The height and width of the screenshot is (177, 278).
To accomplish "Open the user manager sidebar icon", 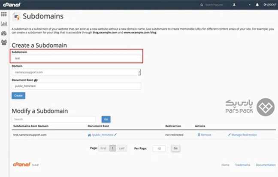I will pos(4,42).
